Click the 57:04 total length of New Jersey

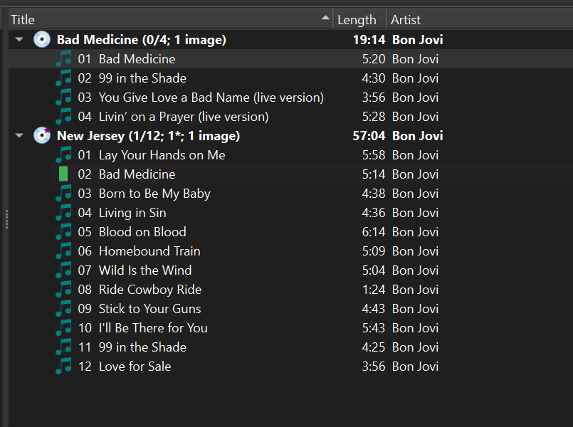pos(369,136)
